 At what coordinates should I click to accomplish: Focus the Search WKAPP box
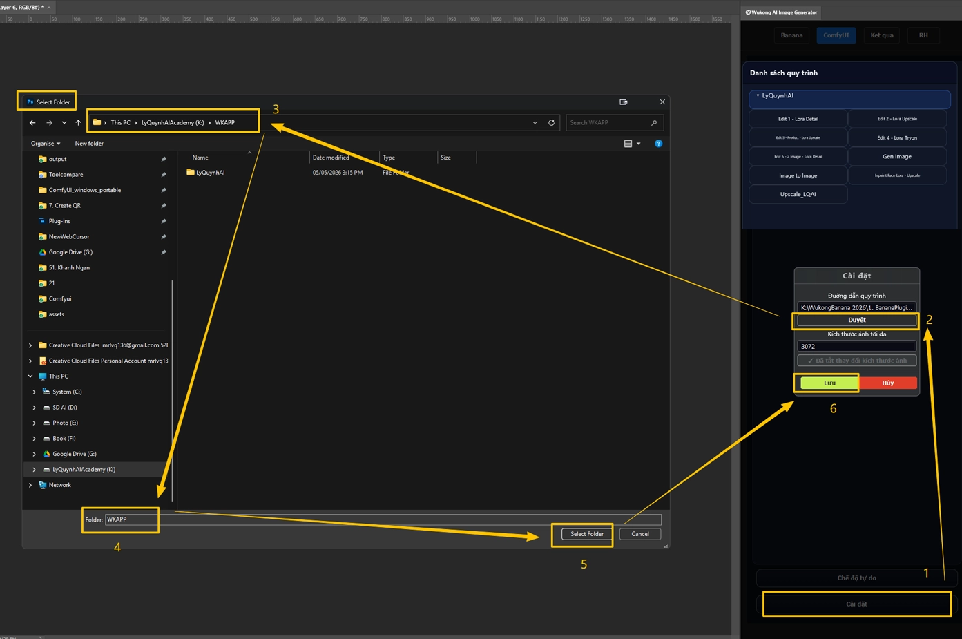click(615, 123)
